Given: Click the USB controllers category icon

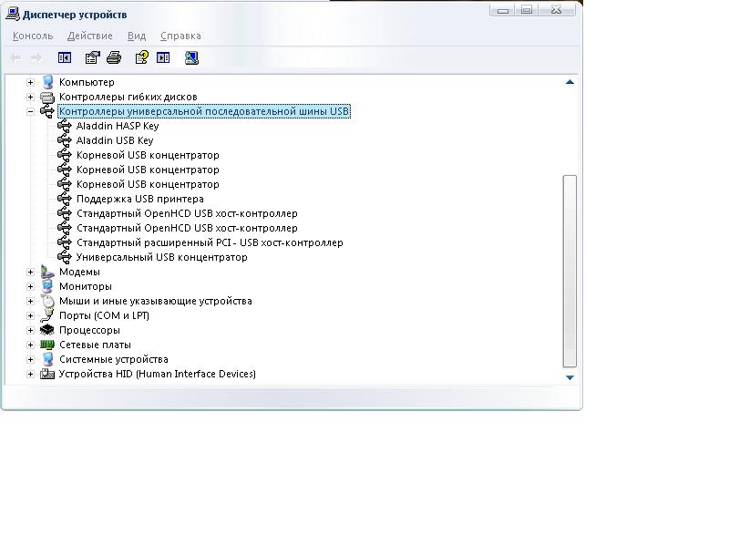Looking at the screenshot, I should (x=47, y=111).
